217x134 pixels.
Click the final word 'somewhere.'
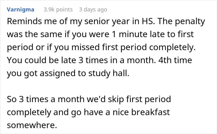click(x=32, y=125)
